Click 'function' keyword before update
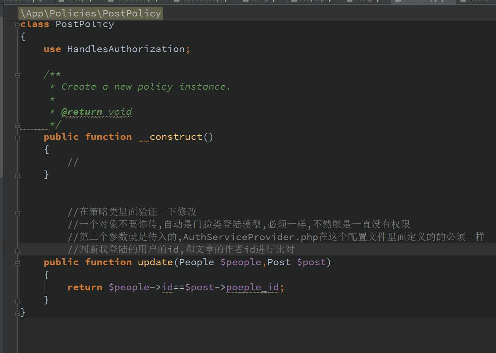The image size is (496, 353). pyautogui.click(x=108, y=262)
